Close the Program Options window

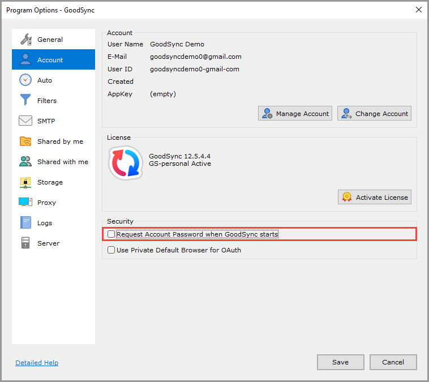click(x=419, y=10)
